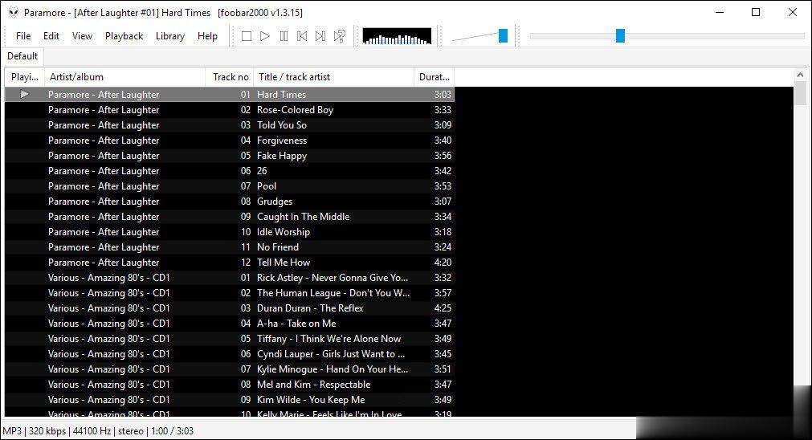812x440 pixels.
Task: Click the seek bar position handle
Action: [620, 35]
